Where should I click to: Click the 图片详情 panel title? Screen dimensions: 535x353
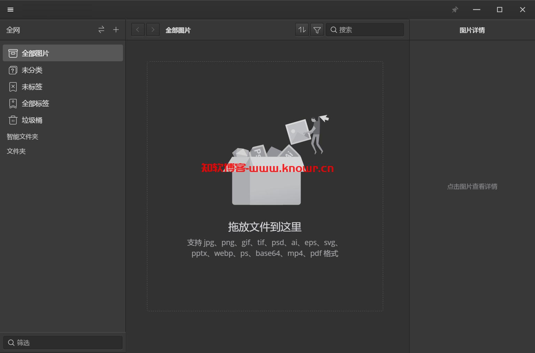click(472, 30)
